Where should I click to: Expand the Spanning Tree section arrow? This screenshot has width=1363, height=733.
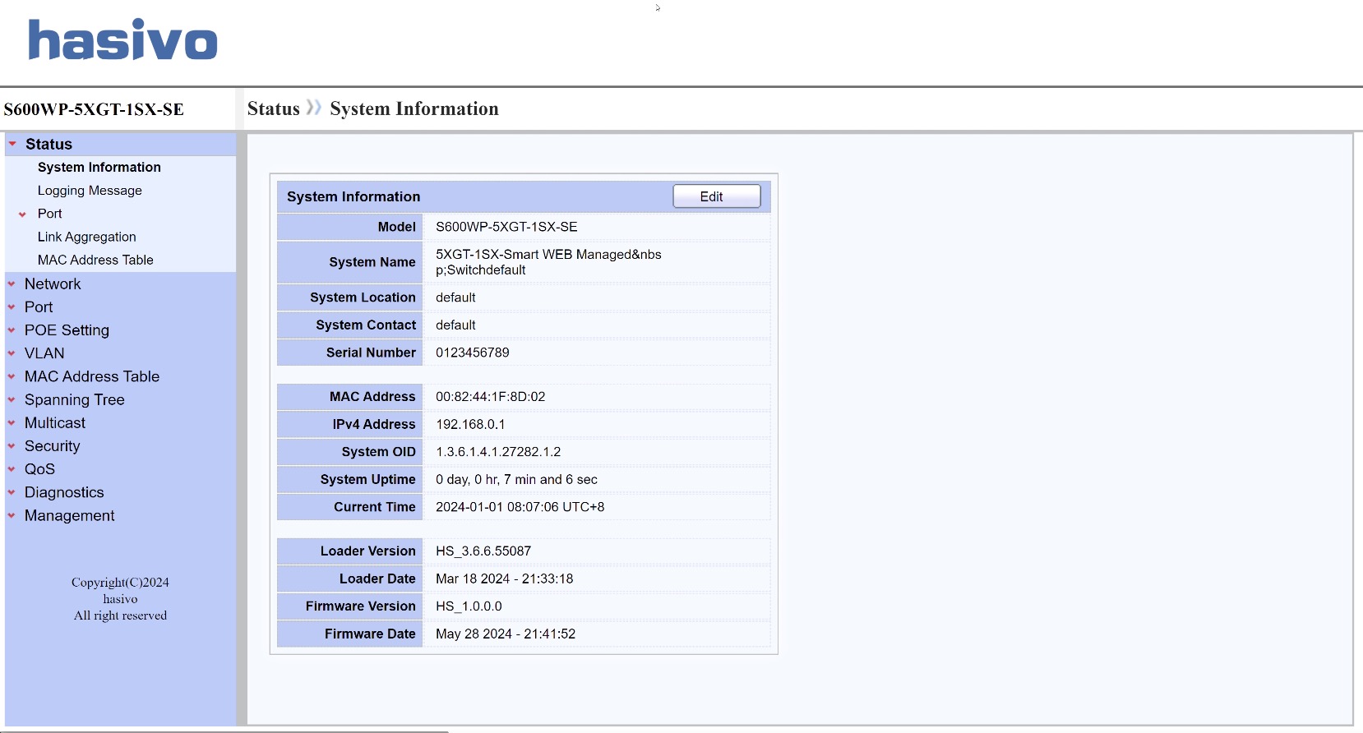(x=12, y=400)
